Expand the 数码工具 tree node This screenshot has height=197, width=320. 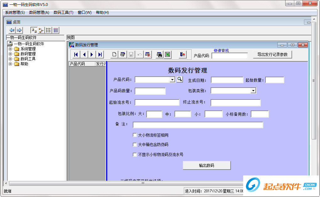click(10, 59)
